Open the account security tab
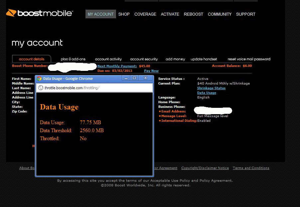 [144, 59]
